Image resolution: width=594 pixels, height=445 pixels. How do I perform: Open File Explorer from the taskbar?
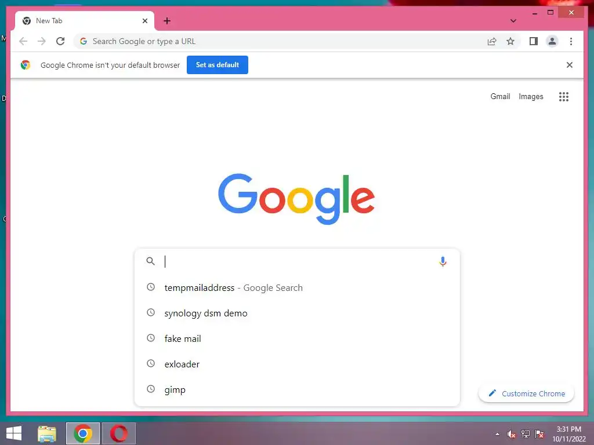47,433
